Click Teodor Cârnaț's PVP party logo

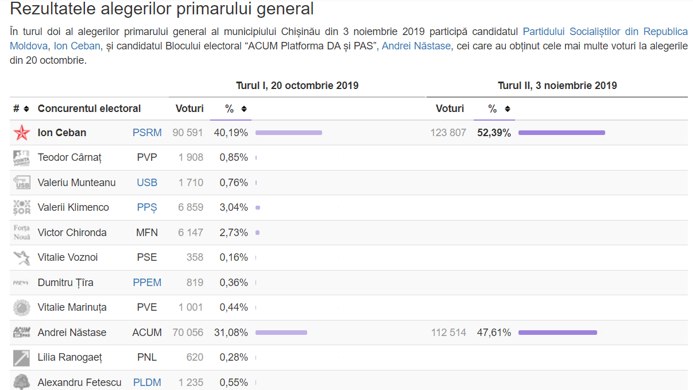pos(21,157)
